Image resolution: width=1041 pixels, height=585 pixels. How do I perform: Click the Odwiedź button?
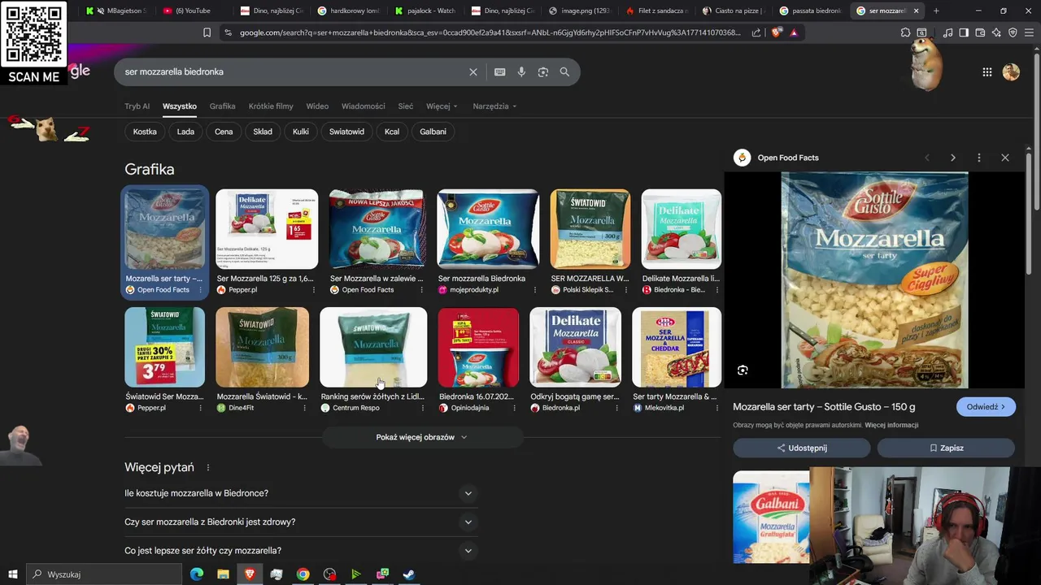[x=986, y=407]
